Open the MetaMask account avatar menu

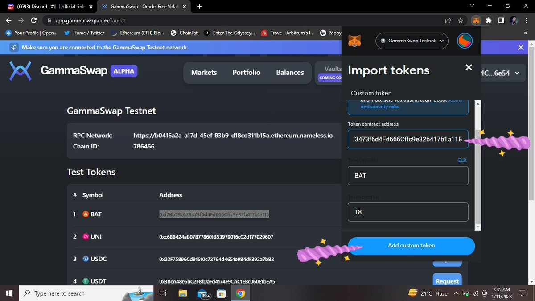click(x=465, y=41)
